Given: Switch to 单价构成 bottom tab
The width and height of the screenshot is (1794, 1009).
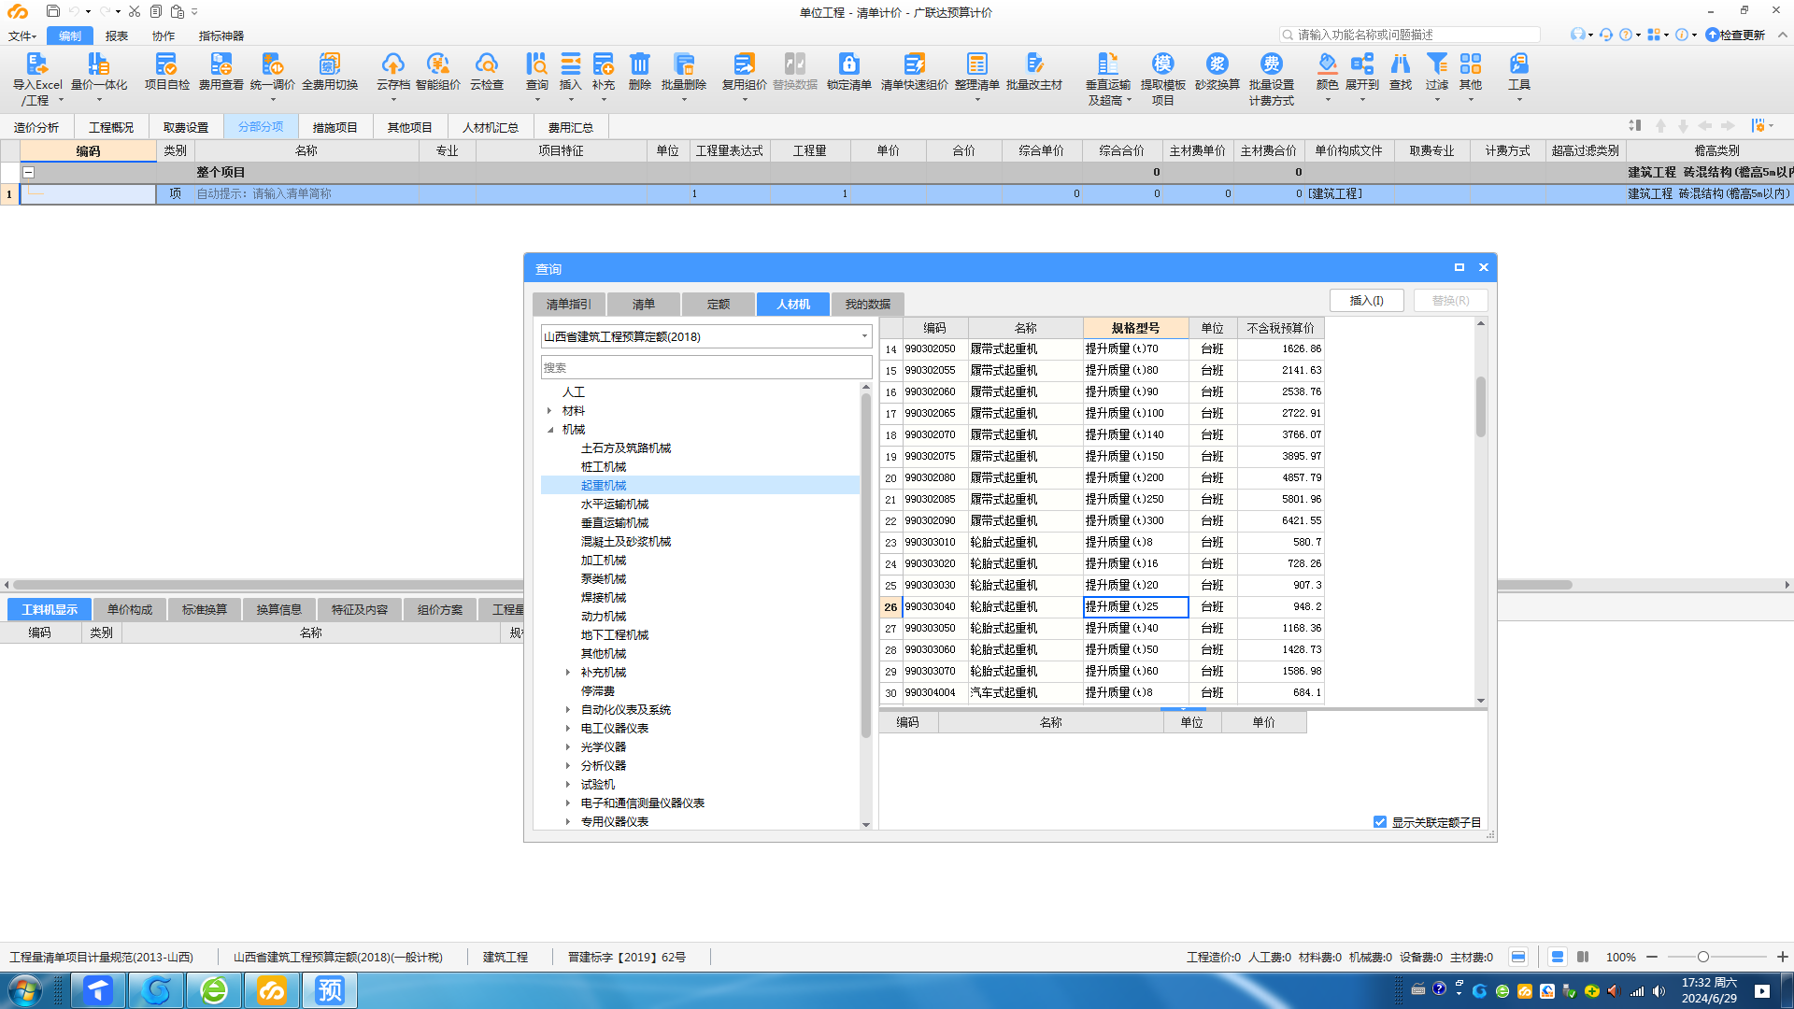Looking at the screenshot, I should click(x=129, y=609).
